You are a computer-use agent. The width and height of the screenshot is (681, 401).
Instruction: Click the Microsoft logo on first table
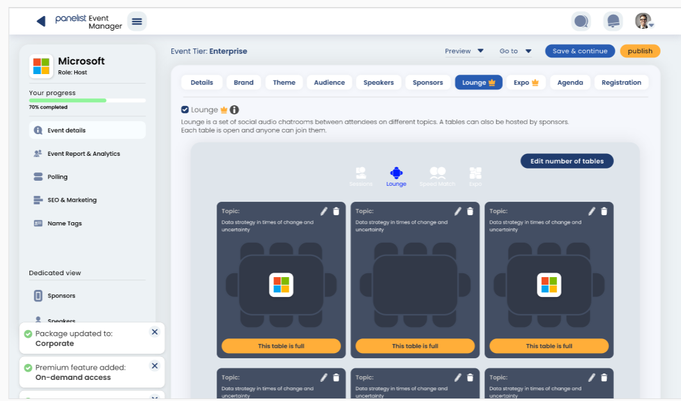click(x=281, y=285)
